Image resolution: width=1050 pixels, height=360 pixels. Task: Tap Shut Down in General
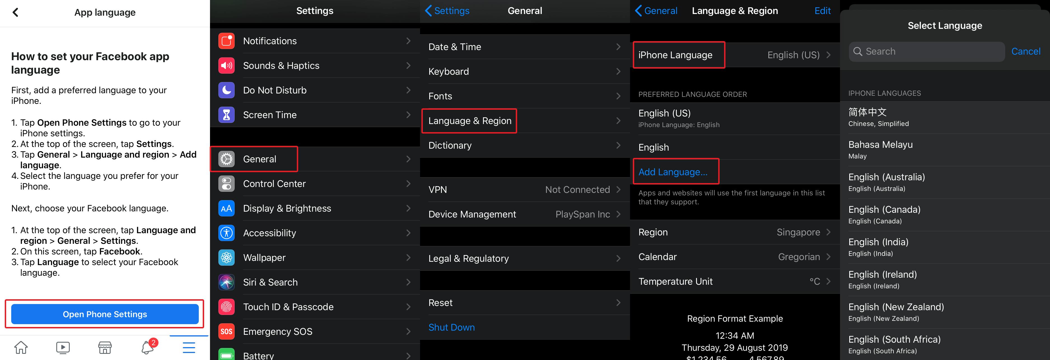coord(451,327)
